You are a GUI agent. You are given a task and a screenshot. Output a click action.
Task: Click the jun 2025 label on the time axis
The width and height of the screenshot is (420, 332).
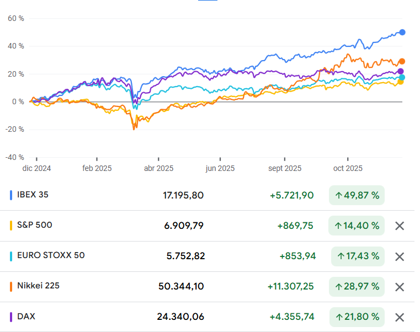220,169
